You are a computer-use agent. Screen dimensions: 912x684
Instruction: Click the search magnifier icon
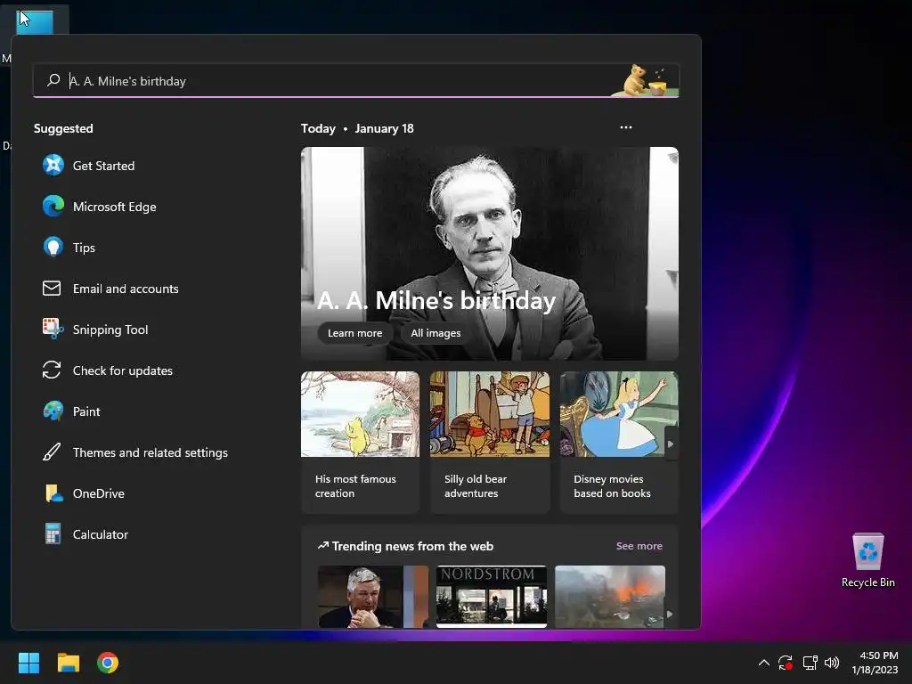(53, 80)
